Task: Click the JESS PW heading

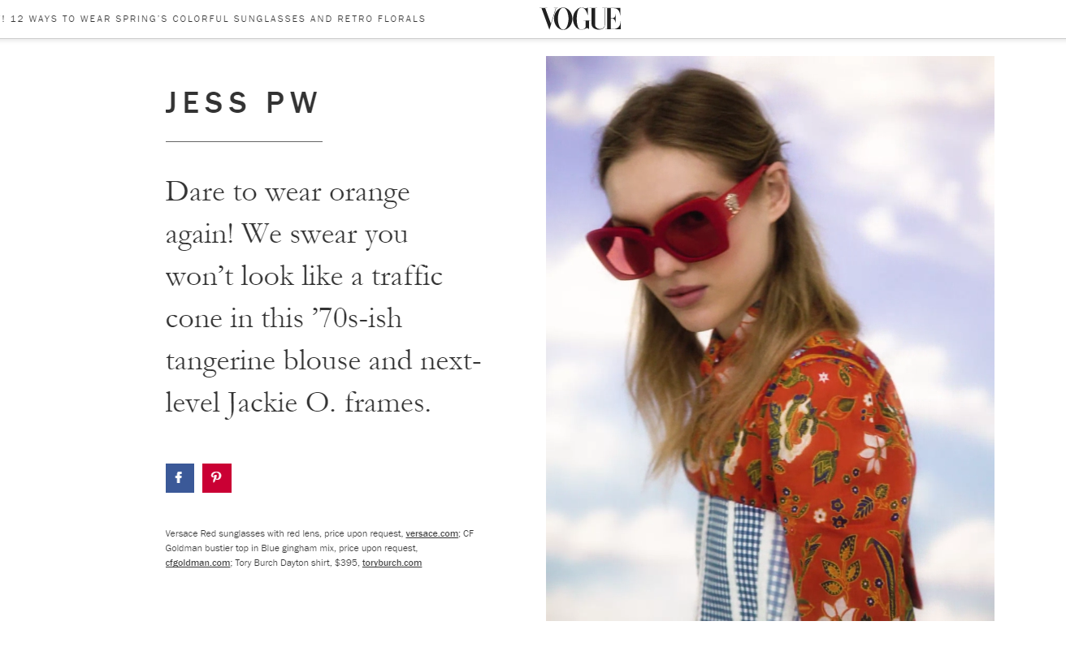Action: [243, 103]
